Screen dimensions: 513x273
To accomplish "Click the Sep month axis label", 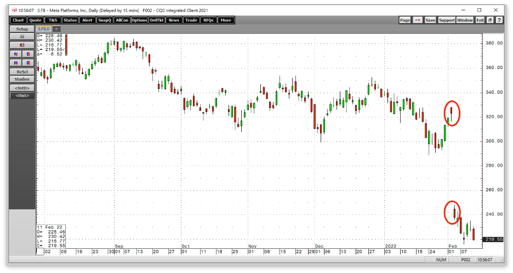I will point(119,246).
